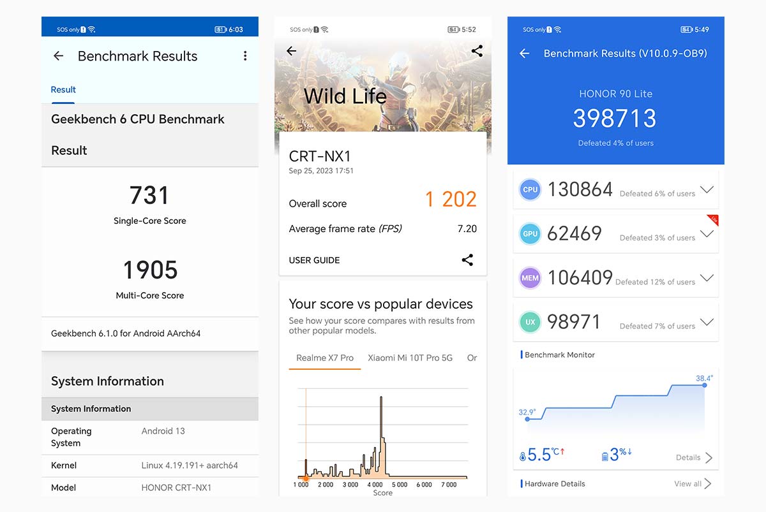The width and height of the screenshot is (766, 512).
Task: Tap the Benchmark Monitor heading
Action: coord(560,355)
